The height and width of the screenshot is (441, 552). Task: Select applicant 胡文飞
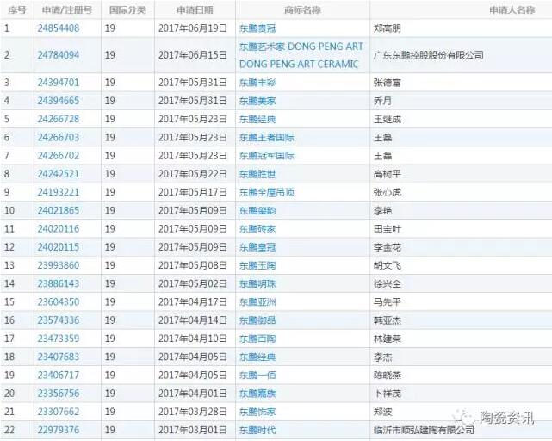[x=388, y=265]
